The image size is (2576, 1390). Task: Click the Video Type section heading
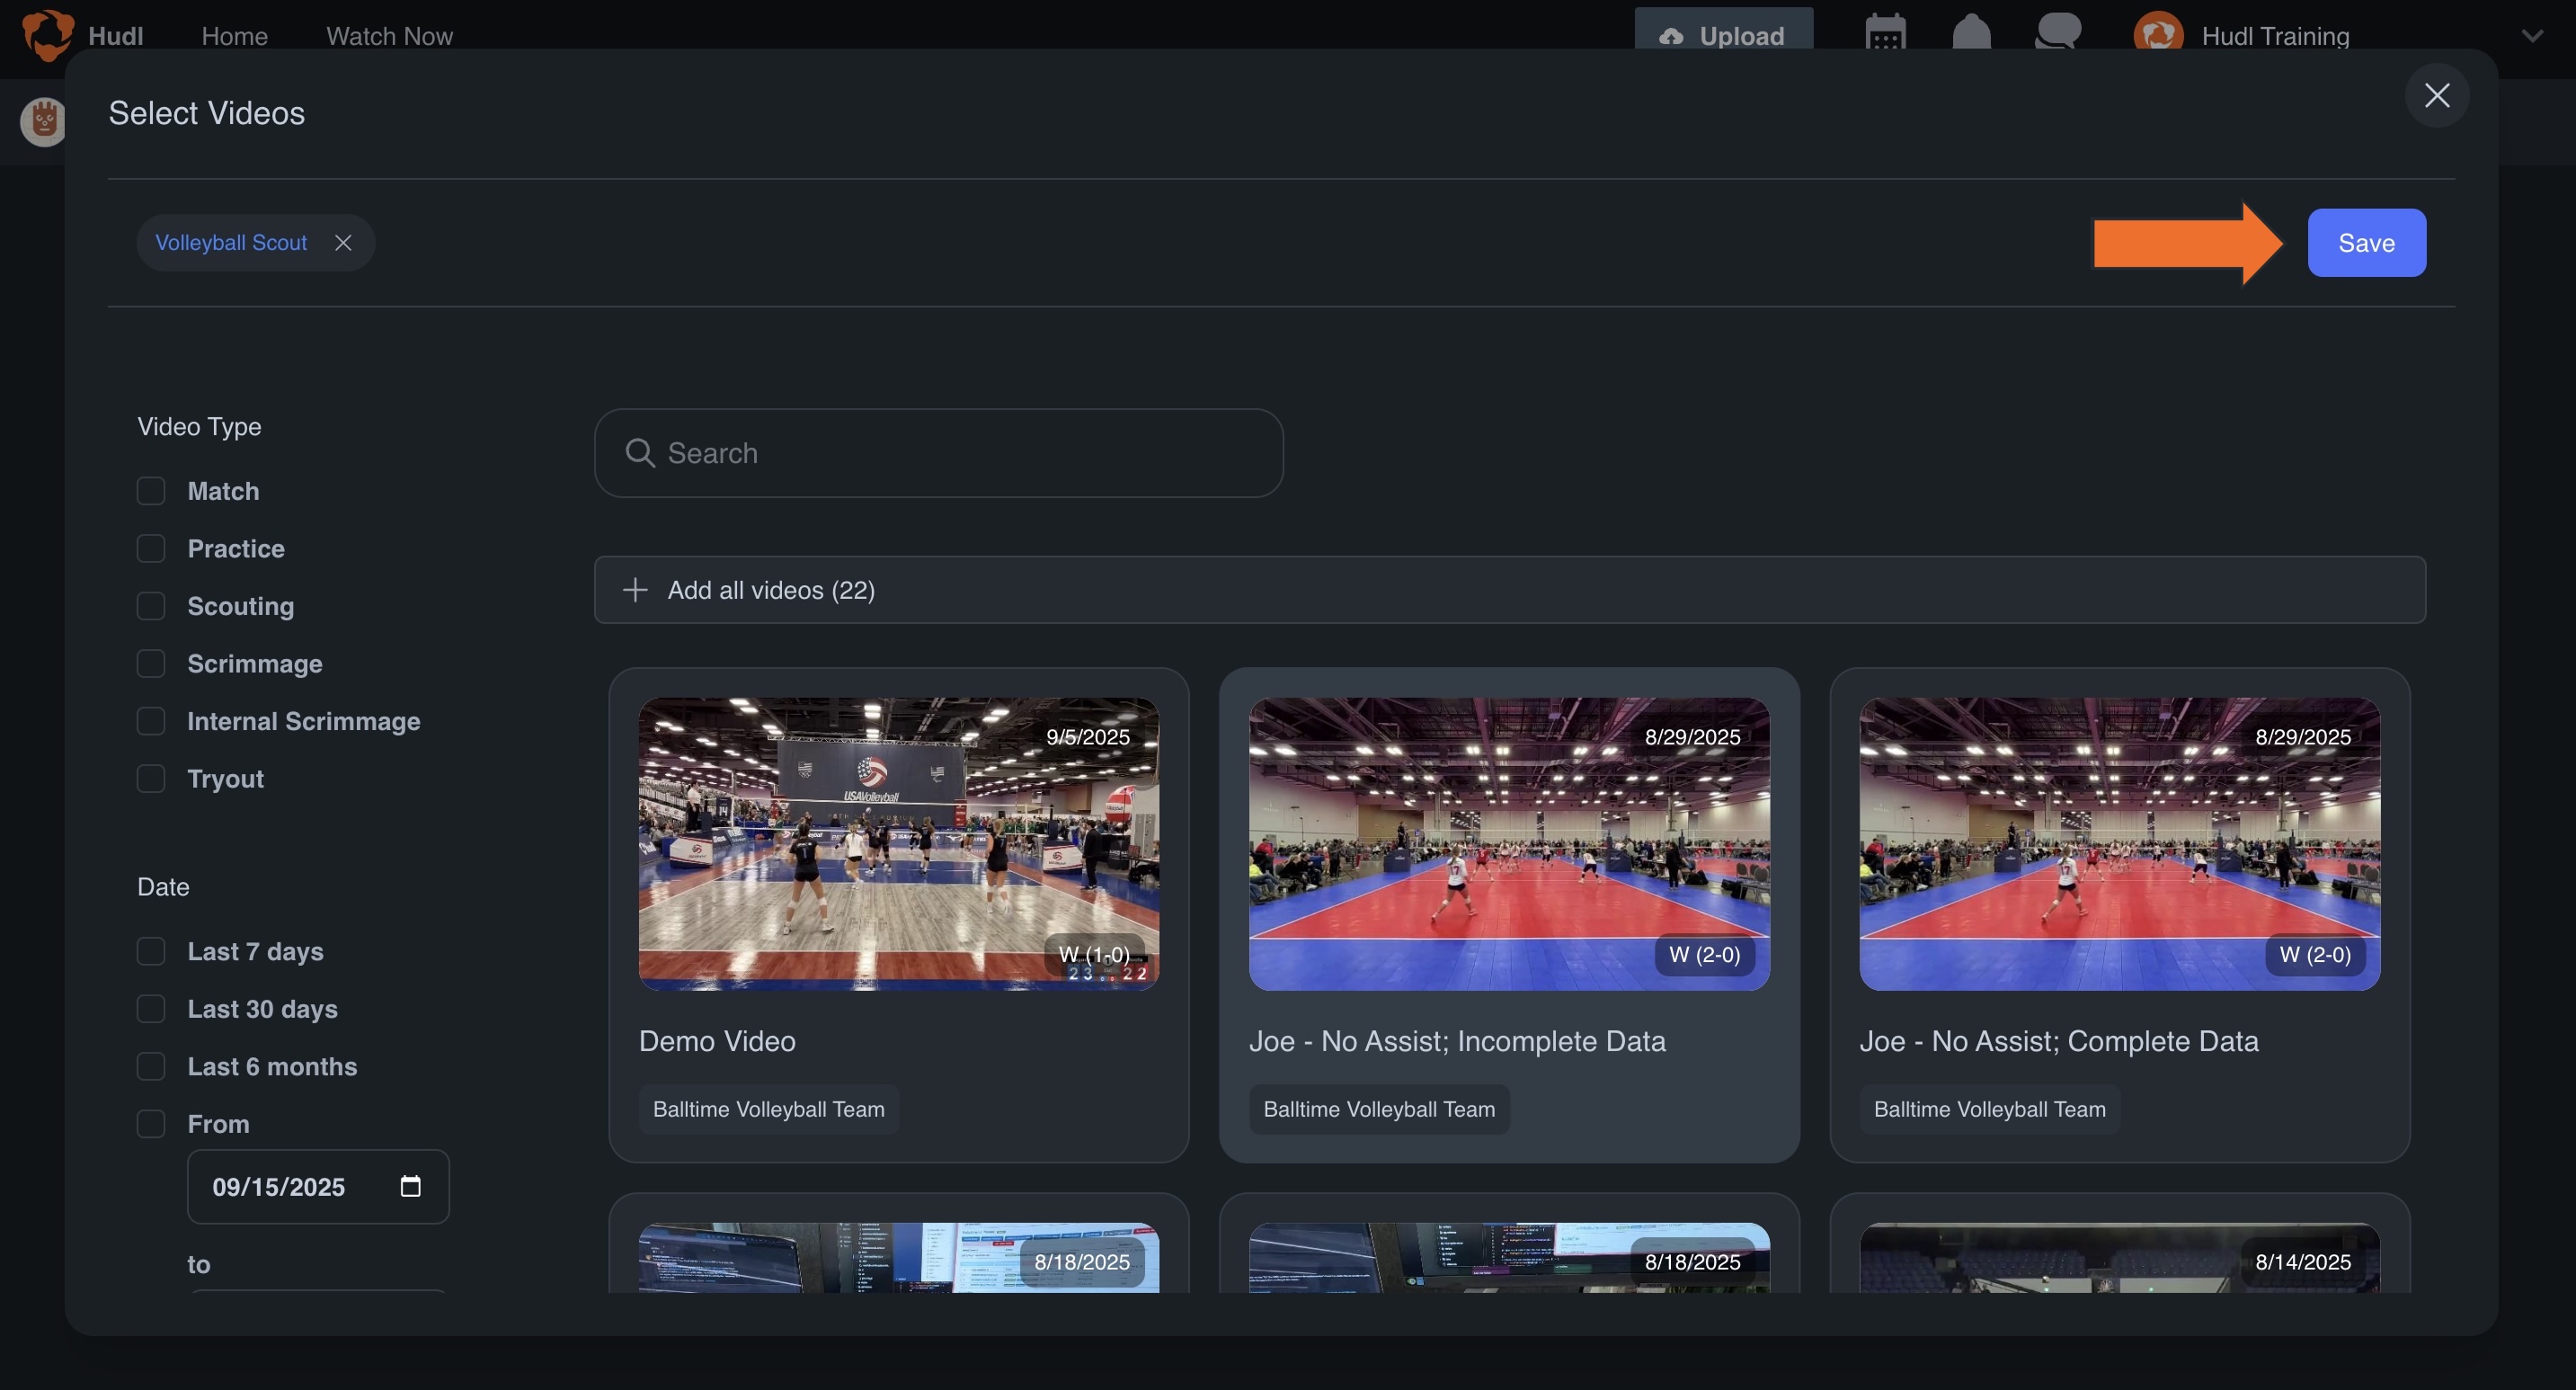tap(199, 427)
